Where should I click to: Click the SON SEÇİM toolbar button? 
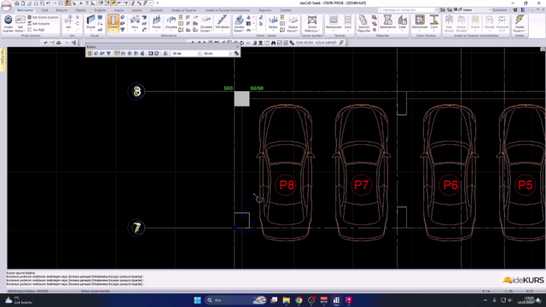coord(305,43)
